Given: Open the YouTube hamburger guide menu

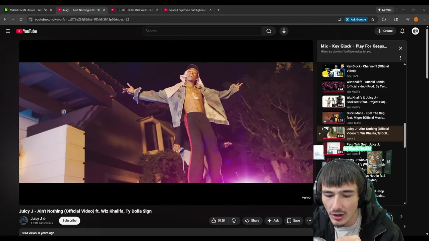Looking at the screenshot, I should [x=8, y=31].
